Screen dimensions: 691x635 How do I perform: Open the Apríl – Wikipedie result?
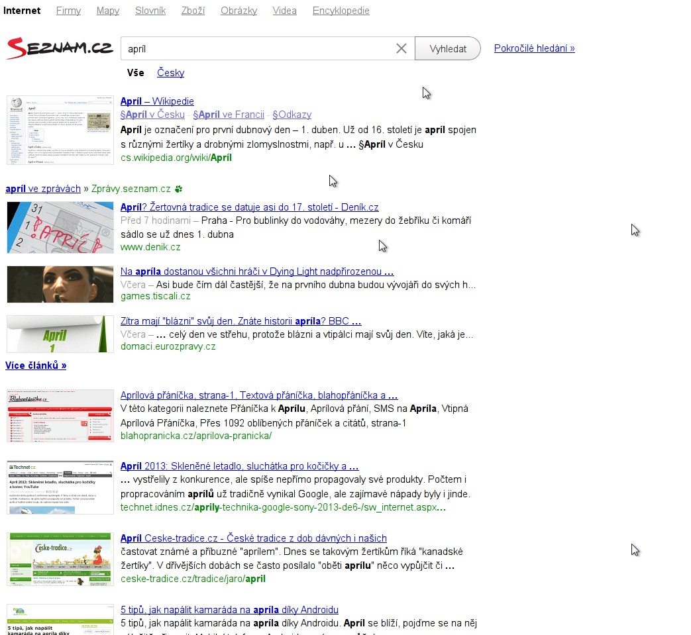(157, 101)
